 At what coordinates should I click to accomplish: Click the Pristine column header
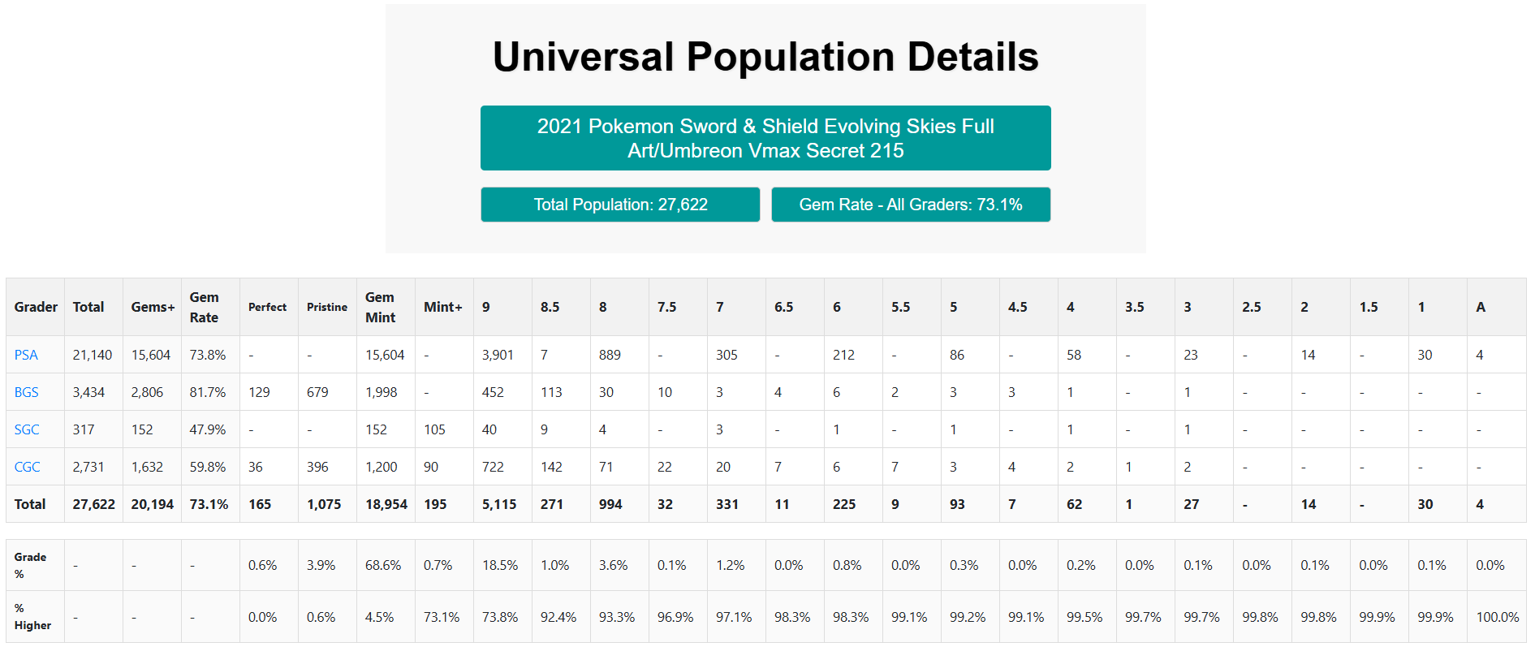pyautogui.click(x=326, y=307)
